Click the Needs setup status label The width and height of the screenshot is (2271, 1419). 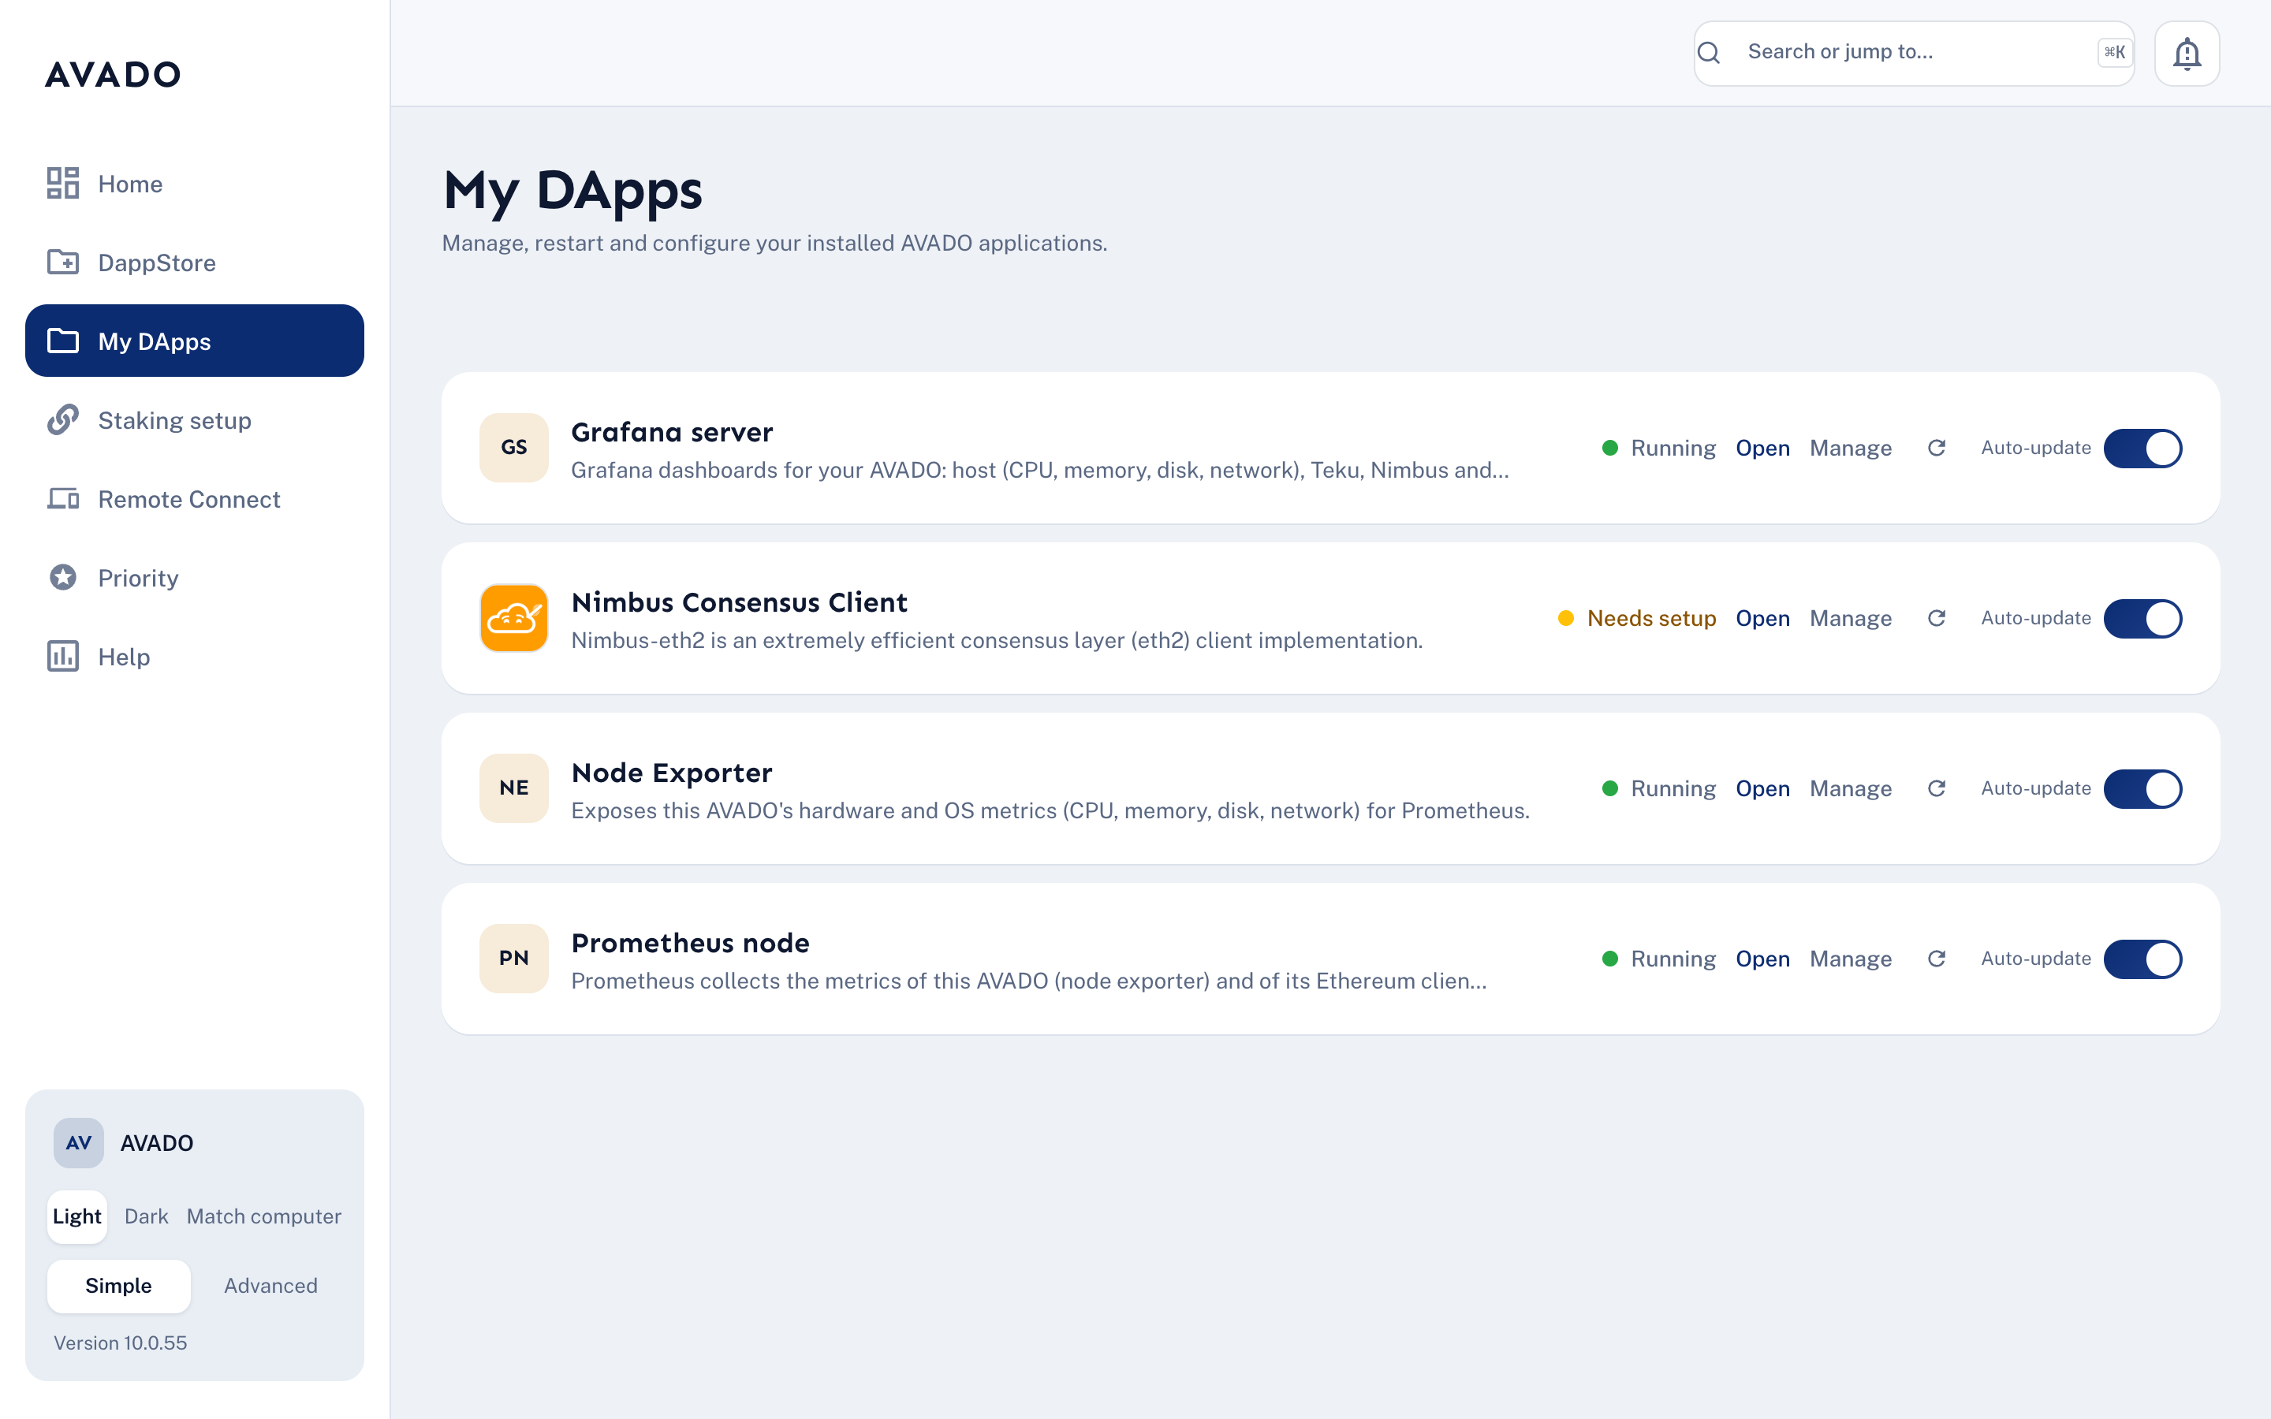point(1652,619)
